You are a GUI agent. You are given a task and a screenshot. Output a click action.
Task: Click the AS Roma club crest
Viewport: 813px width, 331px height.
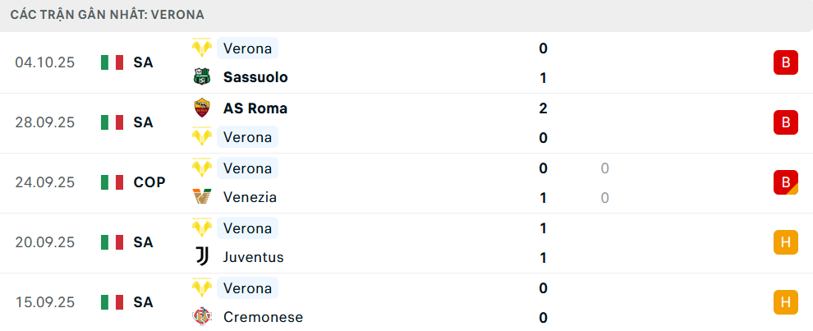point(202,108)
